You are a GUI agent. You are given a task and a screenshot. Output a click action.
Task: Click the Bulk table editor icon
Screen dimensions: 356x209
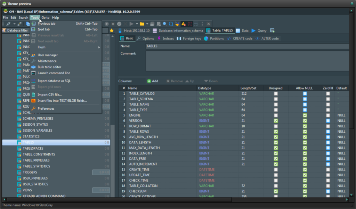click(x=34, y=67)
